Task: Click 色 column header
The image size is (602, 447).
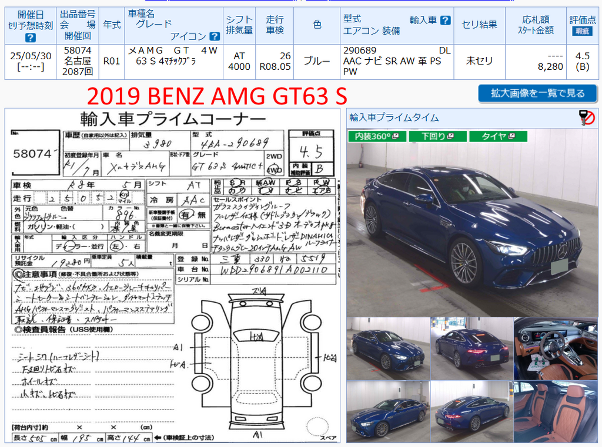Action: pyautogui.click(x=317, y=25)
